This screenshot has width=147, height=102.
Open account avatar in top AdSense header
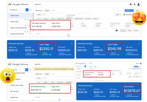tap(139, 4)
